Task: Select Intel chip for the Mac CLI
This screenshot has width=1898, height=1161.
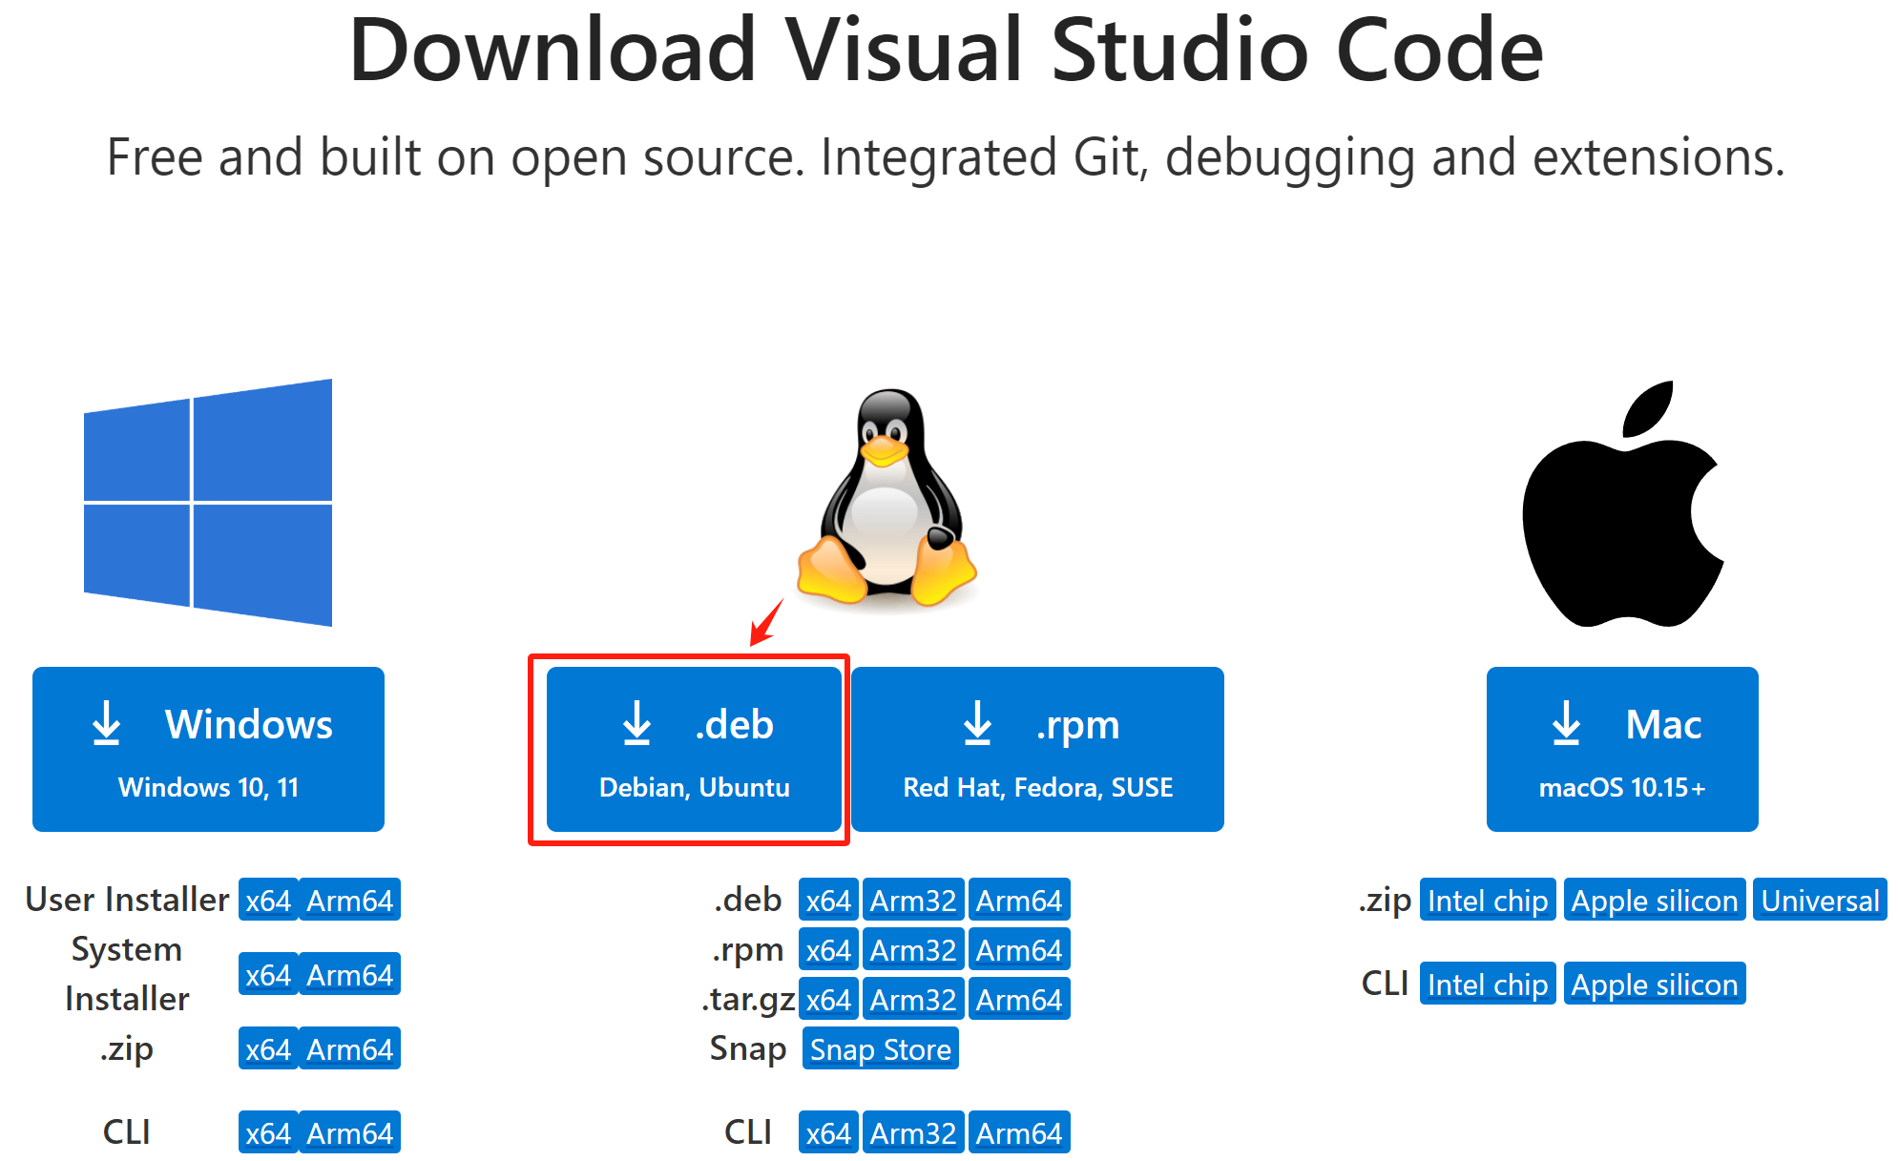Action: click(x=1488, y=984)
